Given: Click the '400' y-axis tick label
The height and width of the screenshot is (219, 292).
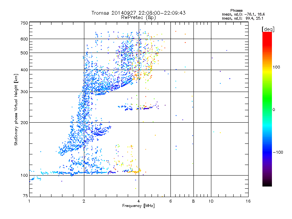Looking at the screenshot, I should (24, 70).
